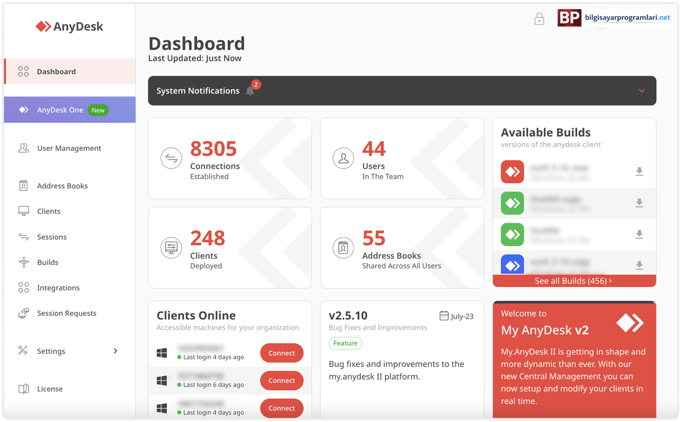The image size is (681, 422).
Task: Open the Dashboard sidebar item
Action: (x=70, y=71)
